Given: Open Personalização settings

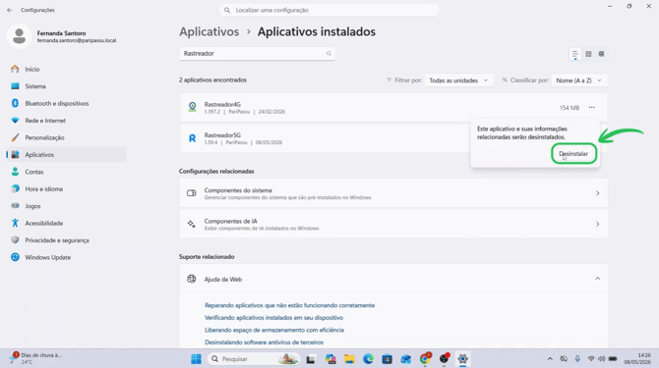Looking at the screenshot, I should pyautogui.click(x=67, y=138).
